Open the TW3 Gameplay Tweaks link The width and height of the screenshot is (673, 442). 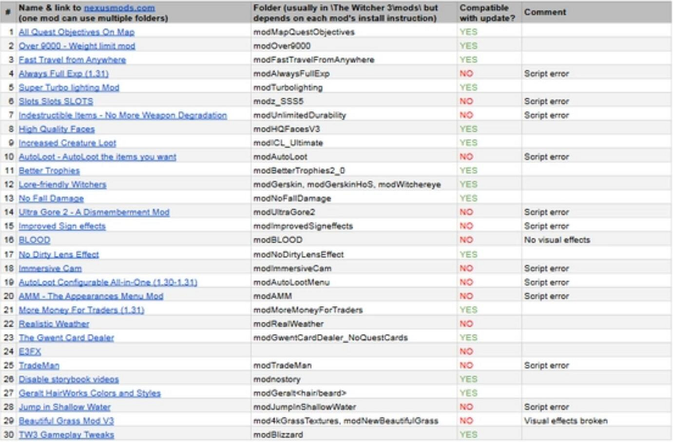click(x=66, y=435)
